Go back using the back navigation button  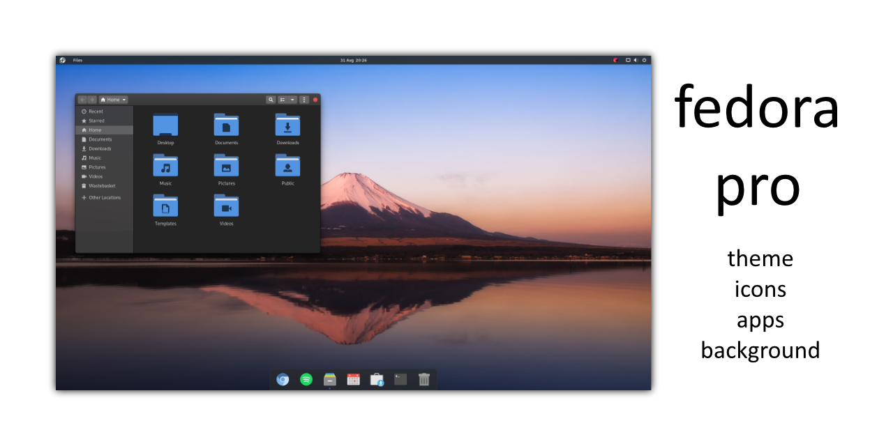tap(82, 100)
